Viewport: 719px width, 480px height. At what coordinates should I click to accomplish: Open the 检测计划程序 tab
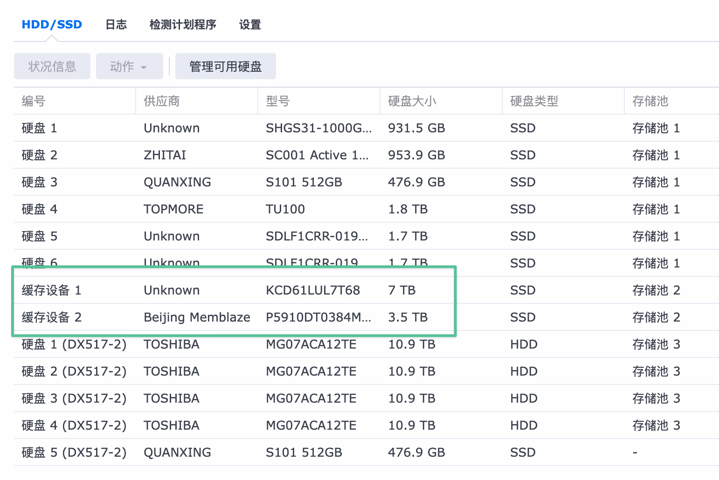(183, 24)
